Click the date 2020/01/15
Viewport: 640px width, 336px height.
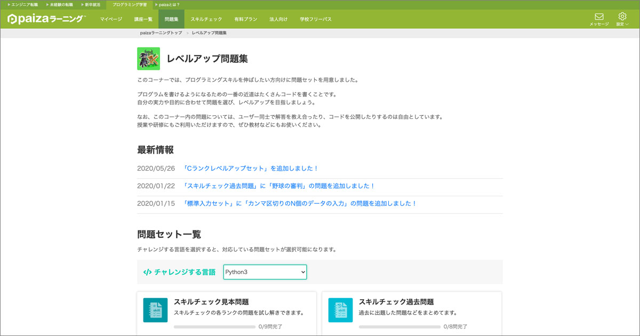[156, 204]
